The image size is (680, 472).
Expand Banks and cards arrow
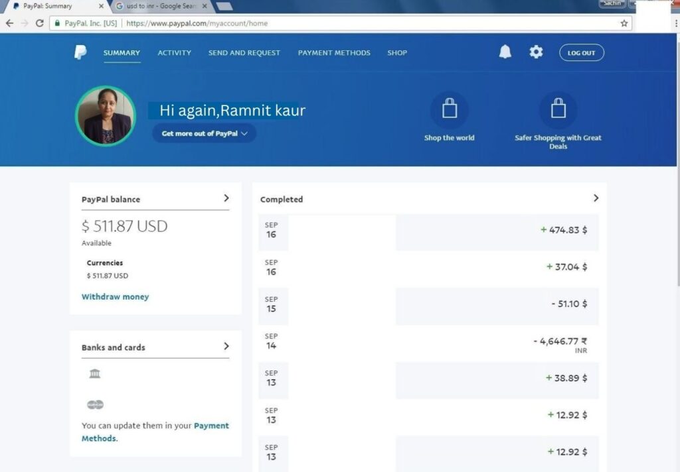226,346
